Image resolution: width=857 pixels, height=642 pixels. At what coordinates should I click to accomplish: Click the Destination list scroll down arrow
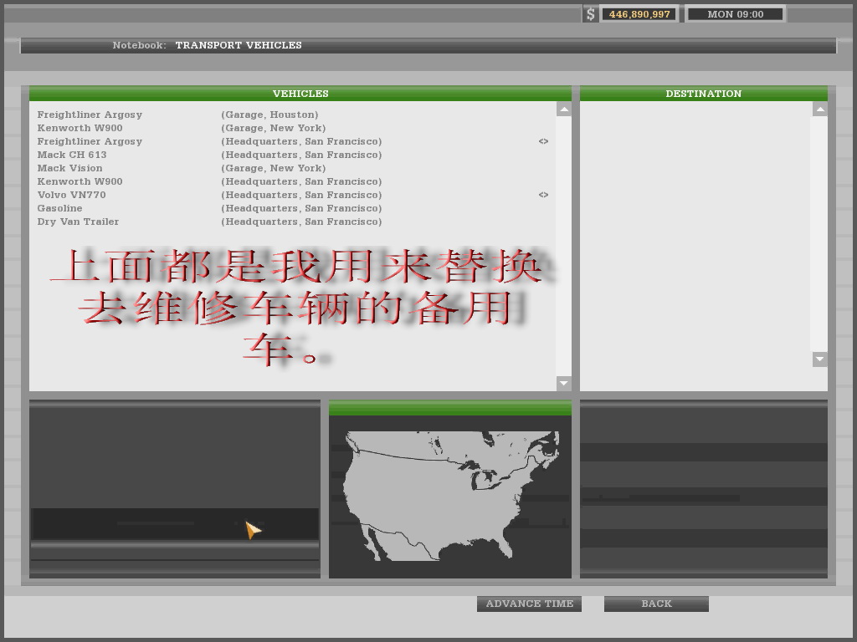[819, 359]
